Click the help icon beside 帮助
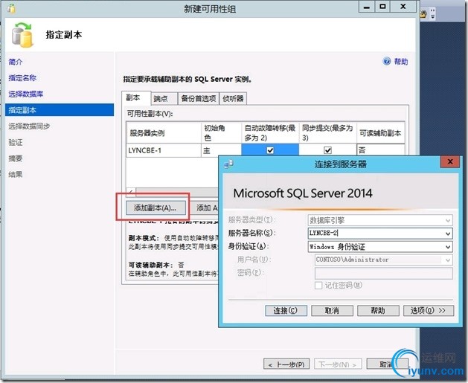Screen dimensions: 468x383 pos(386,61)
